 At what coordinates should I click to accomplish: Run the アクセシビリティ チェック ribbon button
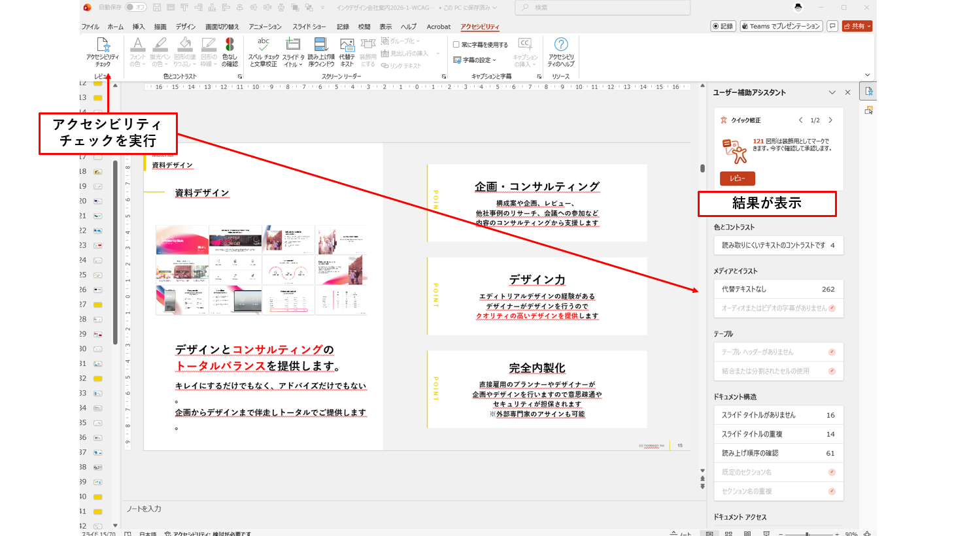pos(103,52)
